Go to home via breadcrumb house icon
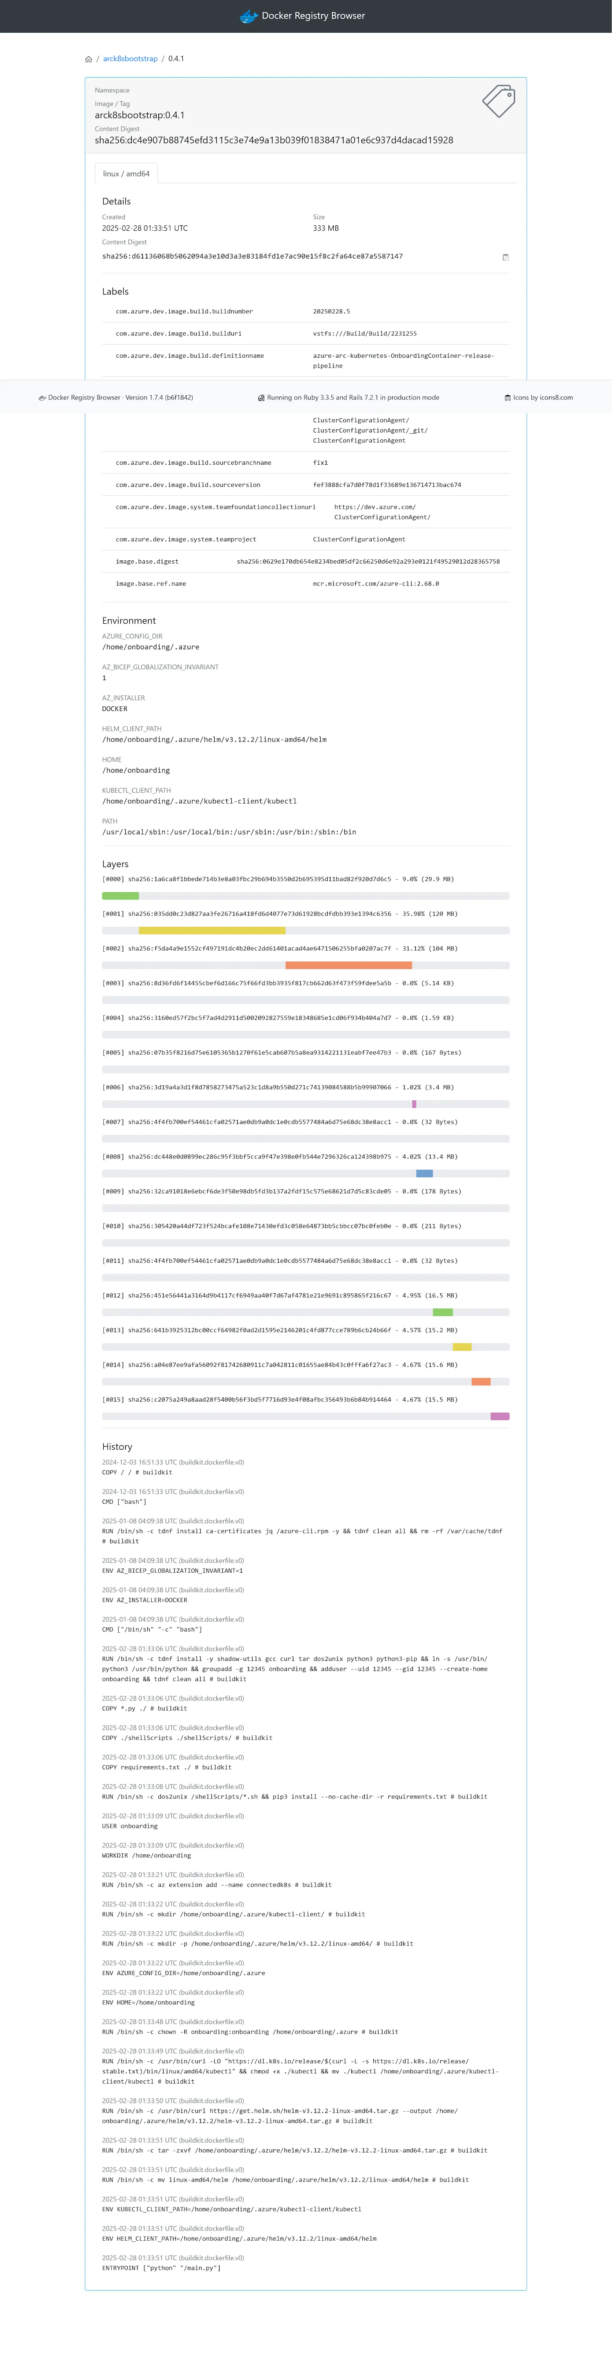Viewport: 612px width, 2360px height. pyautogui.click(x=89, y=59)
